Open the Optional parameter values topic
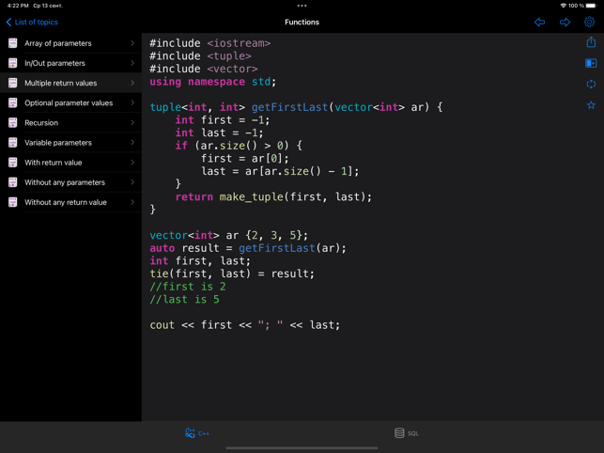The height and width of the screenshot is (453, 604). pos(70,103)
